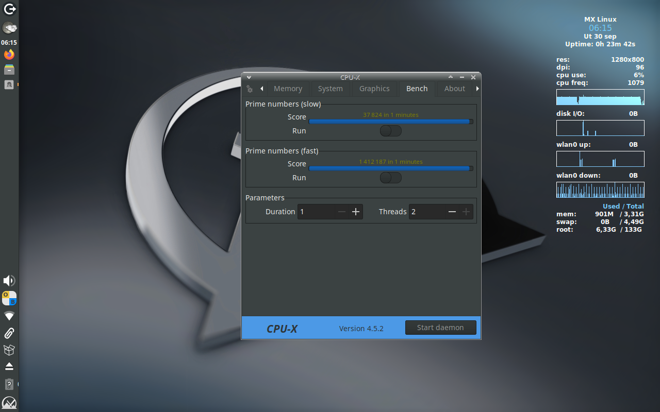Click the 'Prime numbers (fast)' heading
This screenshot has width=660, height=412.
pyautogui.click(x=282, y=151)
